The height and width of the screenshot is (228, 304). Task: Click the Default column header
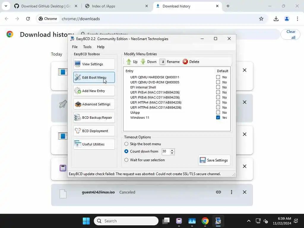(223, 71)
